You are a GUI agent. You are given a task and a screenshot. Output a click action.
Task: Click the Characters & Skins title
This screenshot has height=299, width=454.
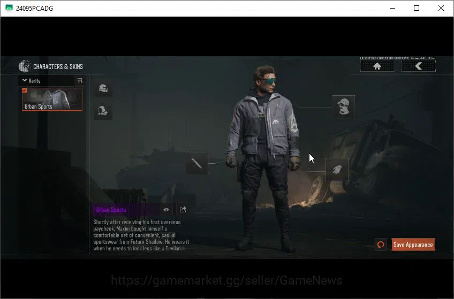pyautogui.click(x=58, y=66)
